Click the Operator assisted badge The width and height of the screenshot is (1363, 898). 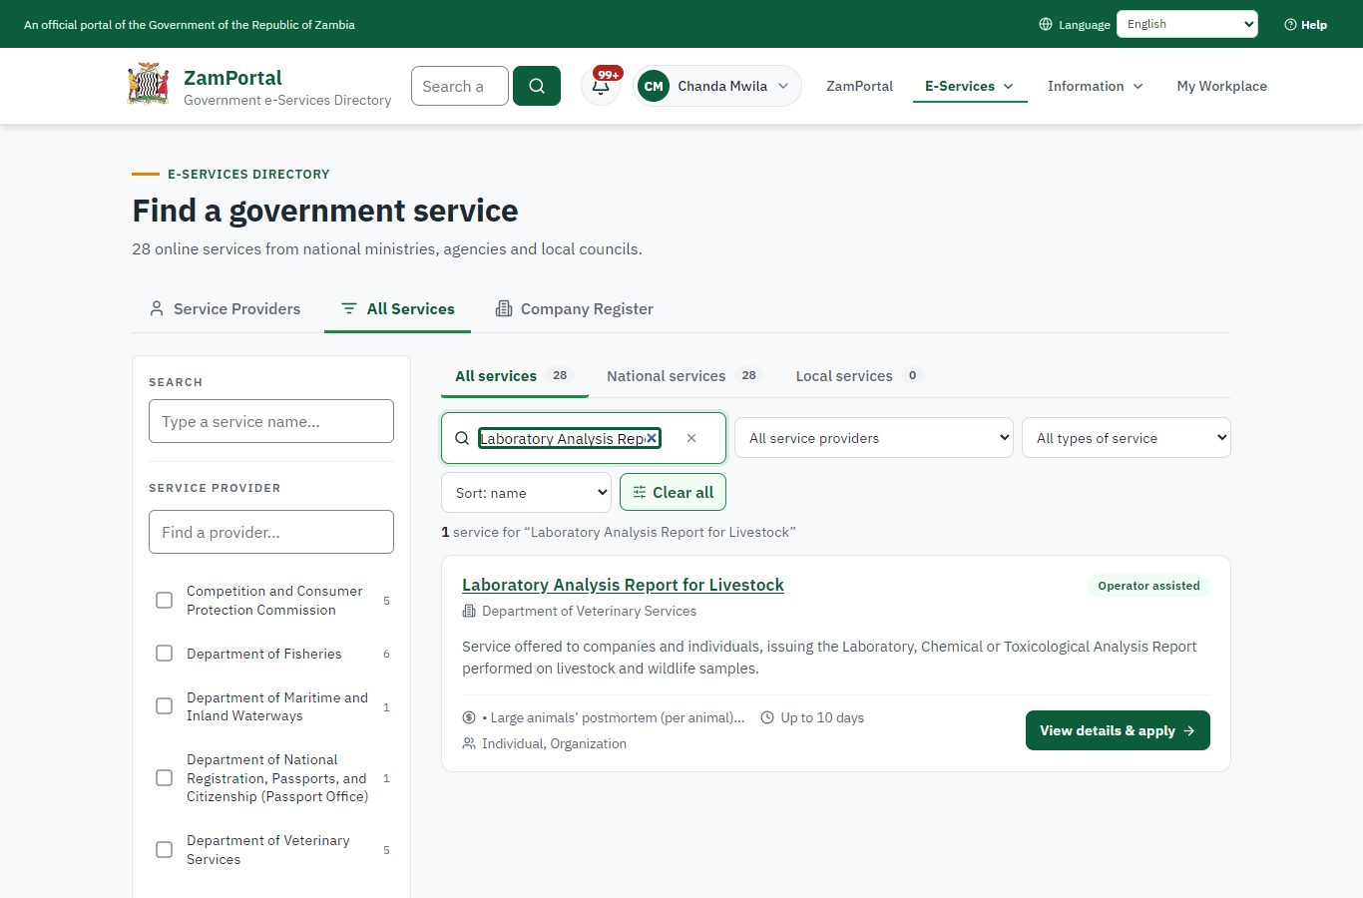[1148, 586]
